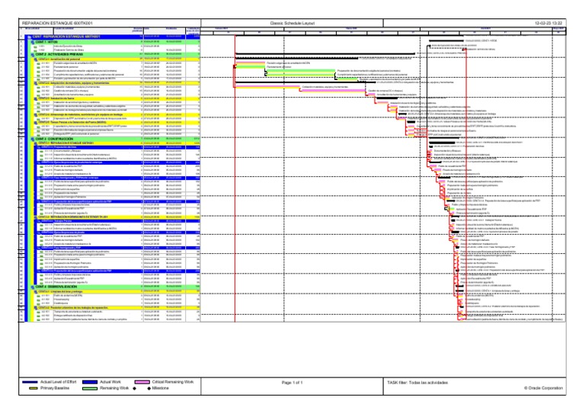Click the REPARACION ESTANQUE 600TK001 header title
Image resolution: width=585 pixels, height=414 pixels.
pos(57,23)
